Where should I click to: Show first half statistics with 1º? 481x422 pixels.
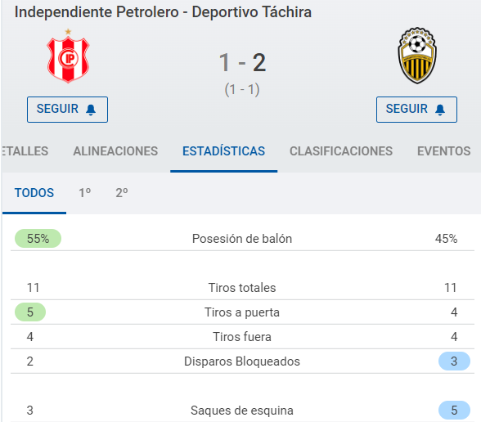[85, 193]
